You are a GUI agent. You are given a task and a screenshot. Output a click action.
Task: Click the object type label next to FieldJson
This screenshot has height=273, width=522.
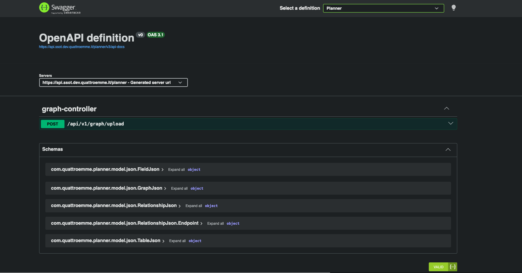(x=194, y=169)
